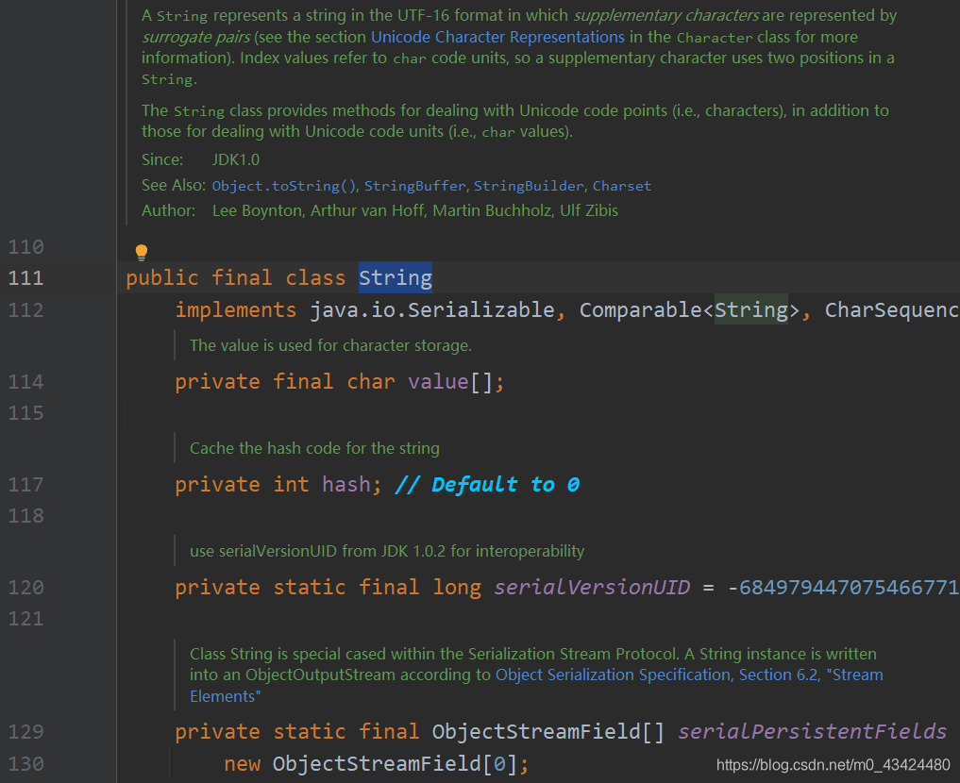Viewport: 960px width, 783px height.
Task: Click the 'value' field identifier
Action: [438, 382]
